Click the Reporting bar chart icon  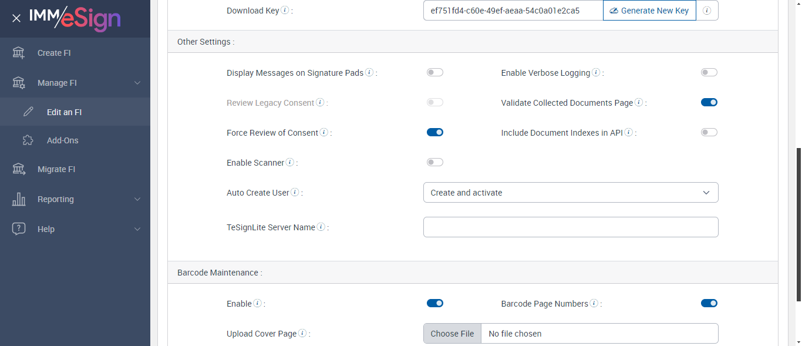point(19,199)
